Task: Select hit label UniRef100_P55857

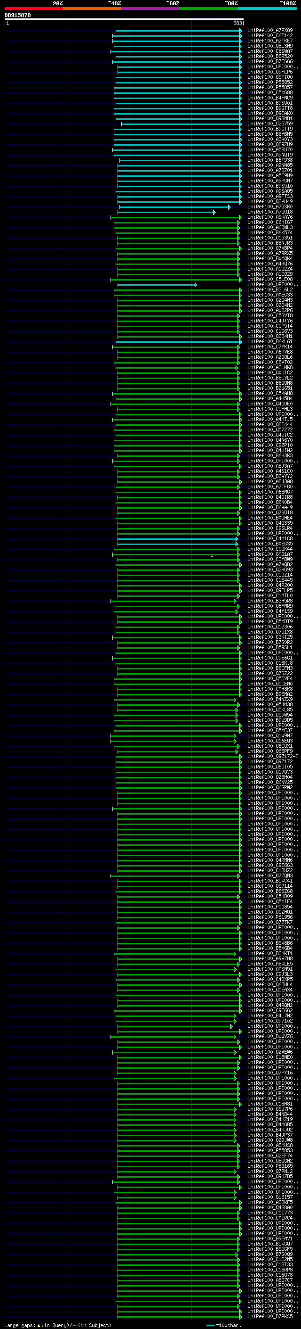Action: pos(270,88)
